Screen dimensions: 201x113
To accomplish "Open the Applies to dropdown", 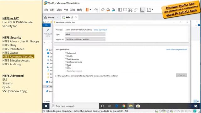I will [x=85, y=39].
